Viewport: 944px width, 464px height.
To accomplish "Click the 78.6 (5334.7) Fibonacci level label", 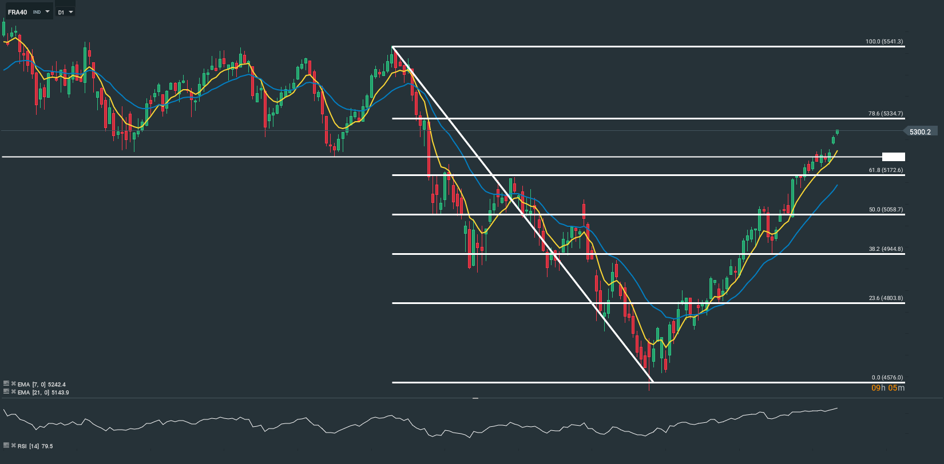I will tap(885, 114).
